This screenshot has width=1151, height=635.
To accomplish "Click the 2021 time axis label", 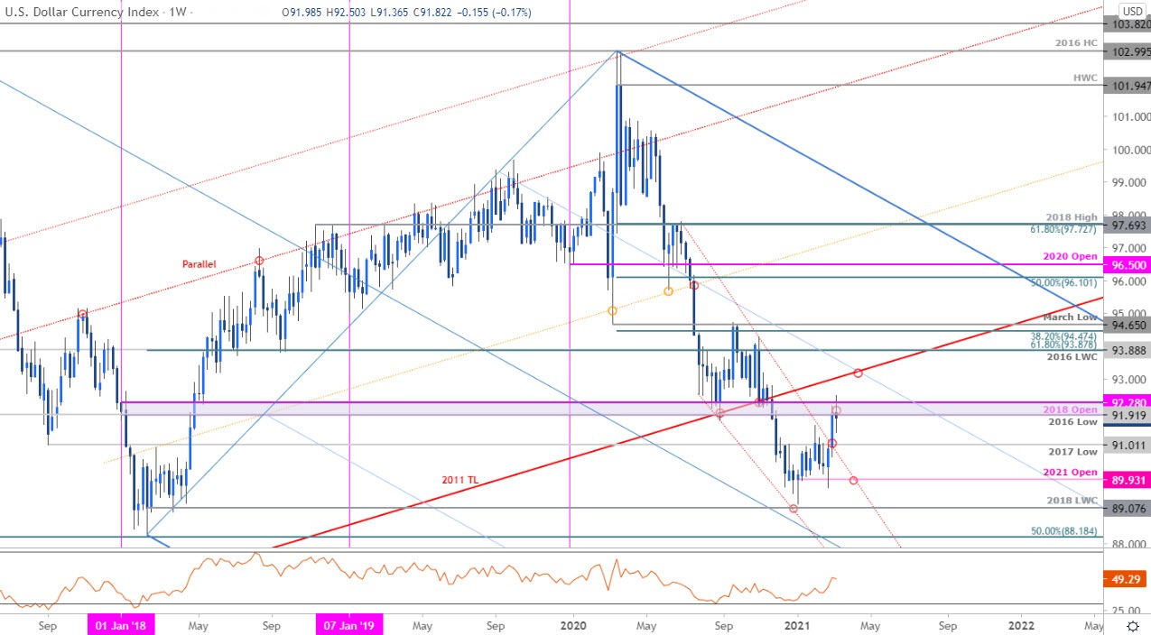I will pyautogui.click(x=795, y=624).
